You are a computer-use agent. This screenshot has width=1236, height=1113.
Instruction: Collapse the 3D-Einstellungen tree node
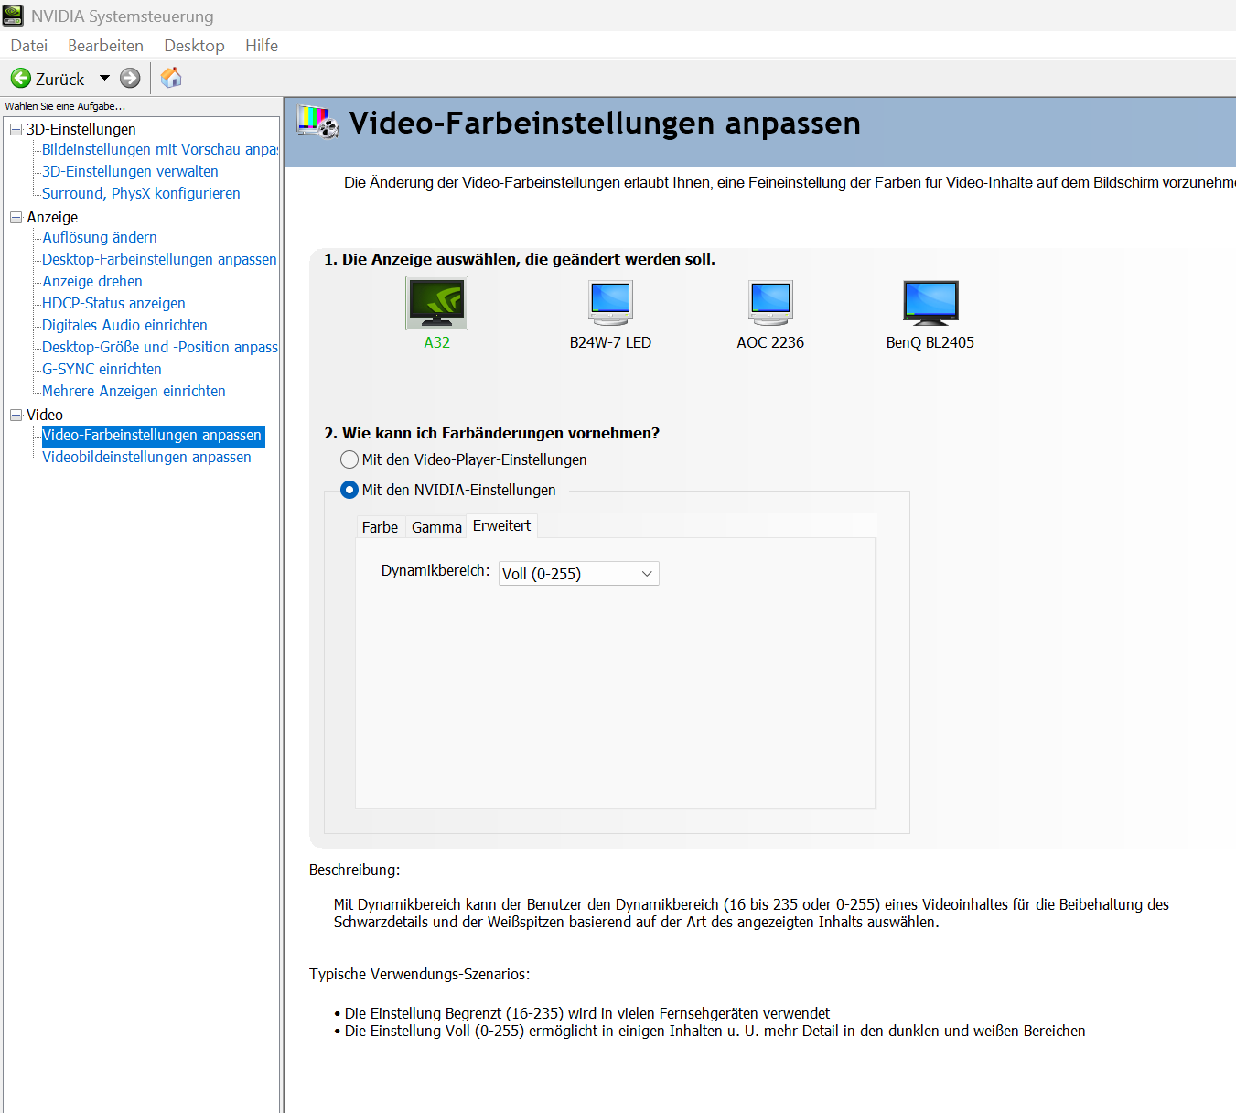coord(16,130)
